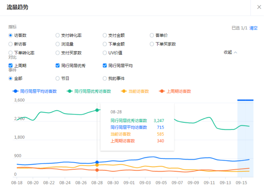Click the 09-01 date on the x-axis

coord(129,183)
